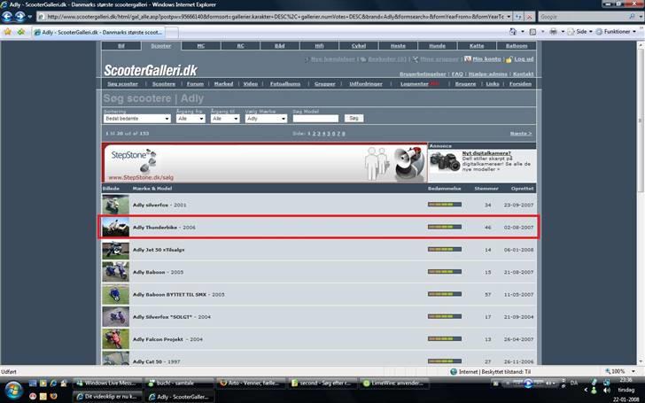Click rating bar for Adly Baboon 2005

[x=445, y=271]
